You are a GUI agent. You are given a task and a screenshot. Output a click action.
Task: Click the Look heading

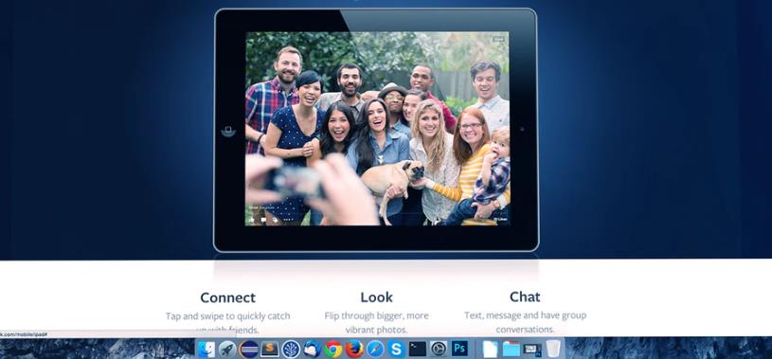tap(377, 296)
